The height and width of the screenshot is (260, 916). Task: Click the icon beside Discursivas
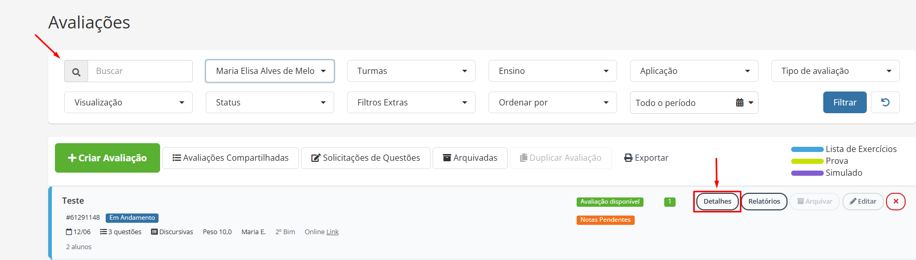(x=154, y=232)
